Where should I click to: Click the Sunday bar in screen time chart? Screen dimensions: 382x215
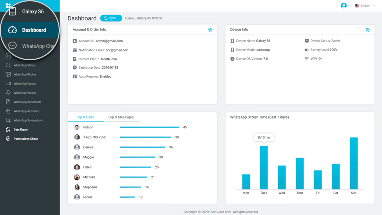coord(354,163)
